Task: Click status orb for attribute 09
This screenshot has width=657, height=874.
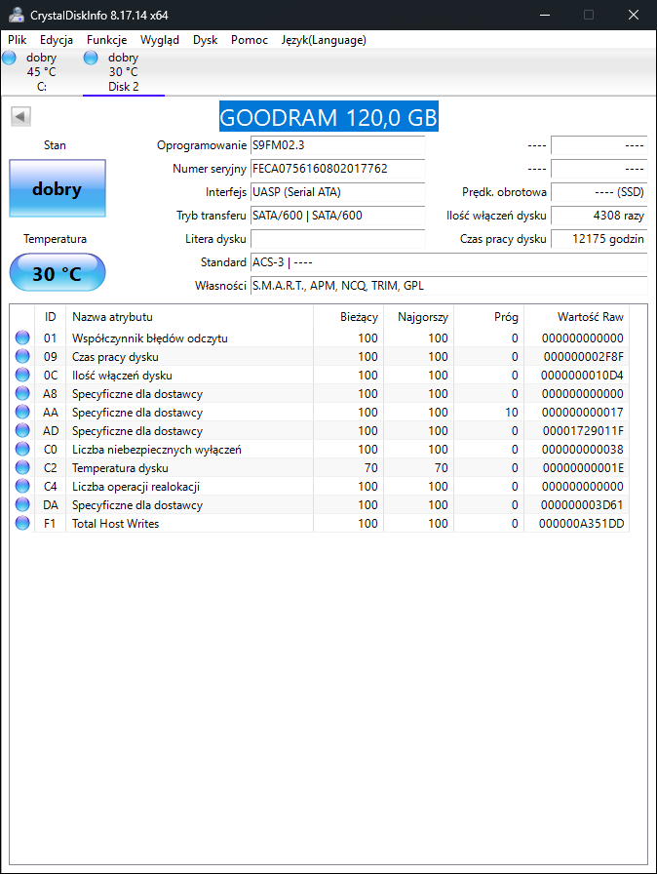Action: click(22, 356)
